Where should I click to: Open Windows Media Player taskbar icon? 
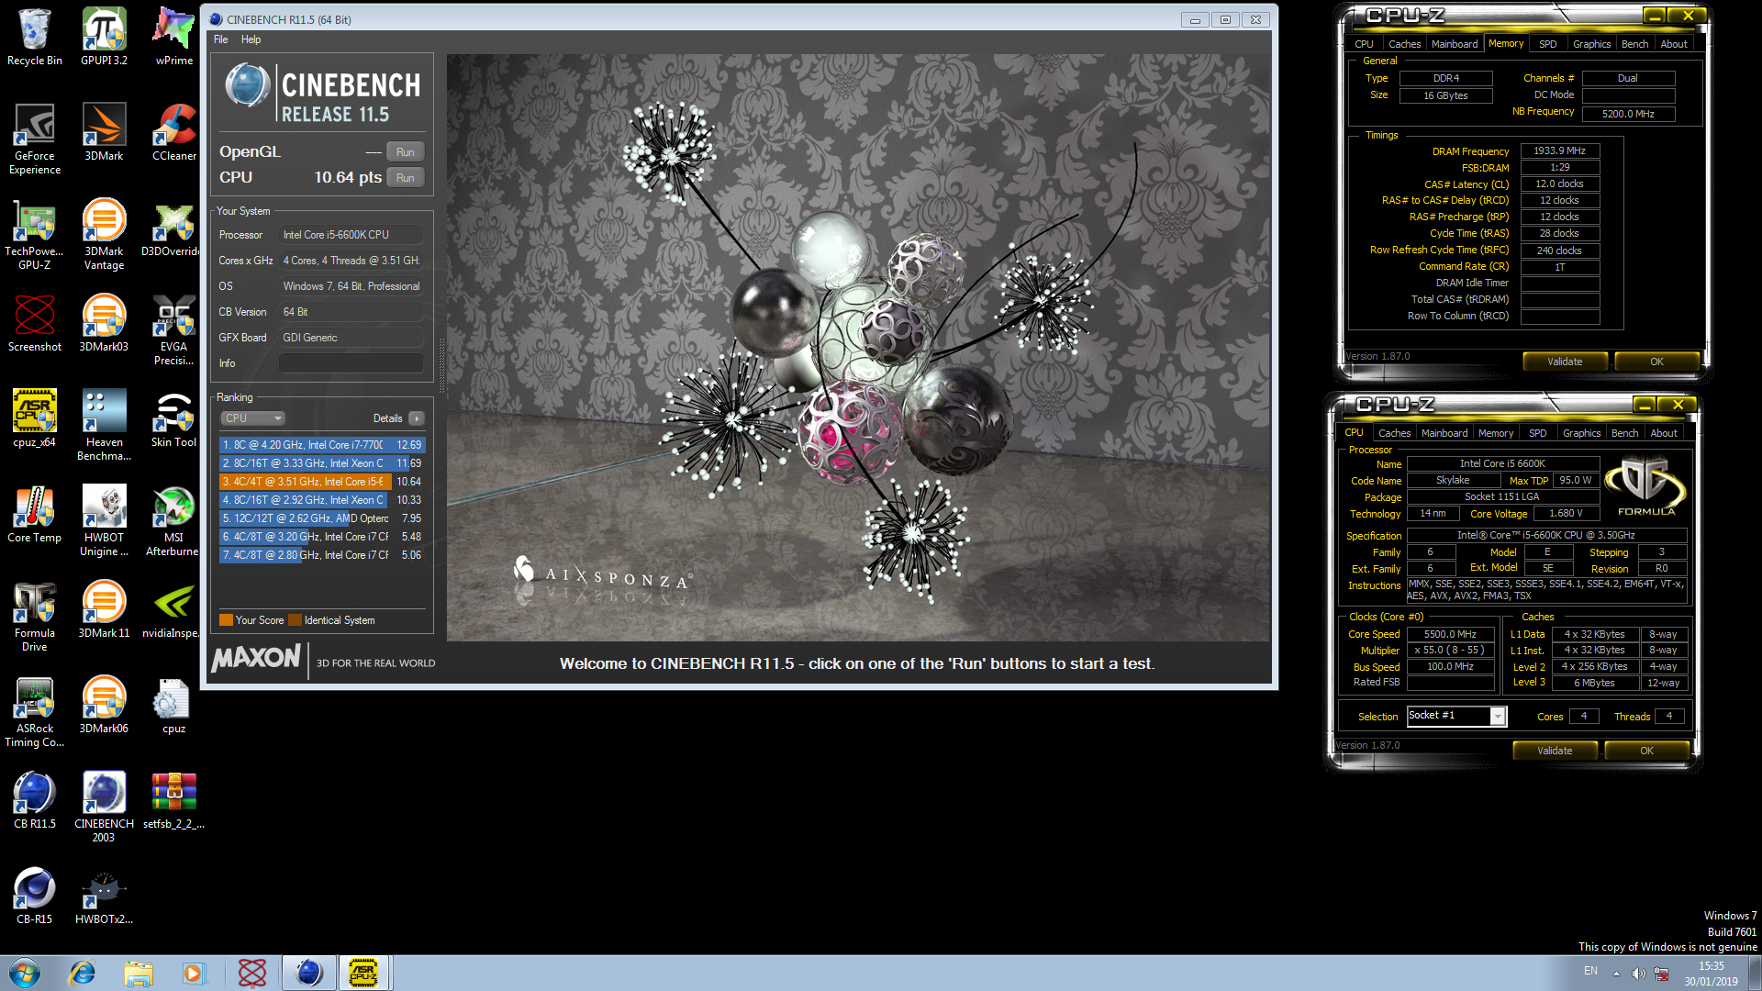[194, 973]
